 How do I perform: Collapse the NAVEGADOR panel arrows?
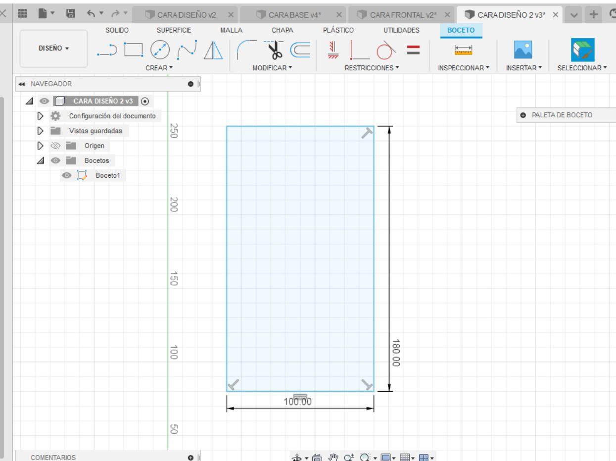(23, 84)
